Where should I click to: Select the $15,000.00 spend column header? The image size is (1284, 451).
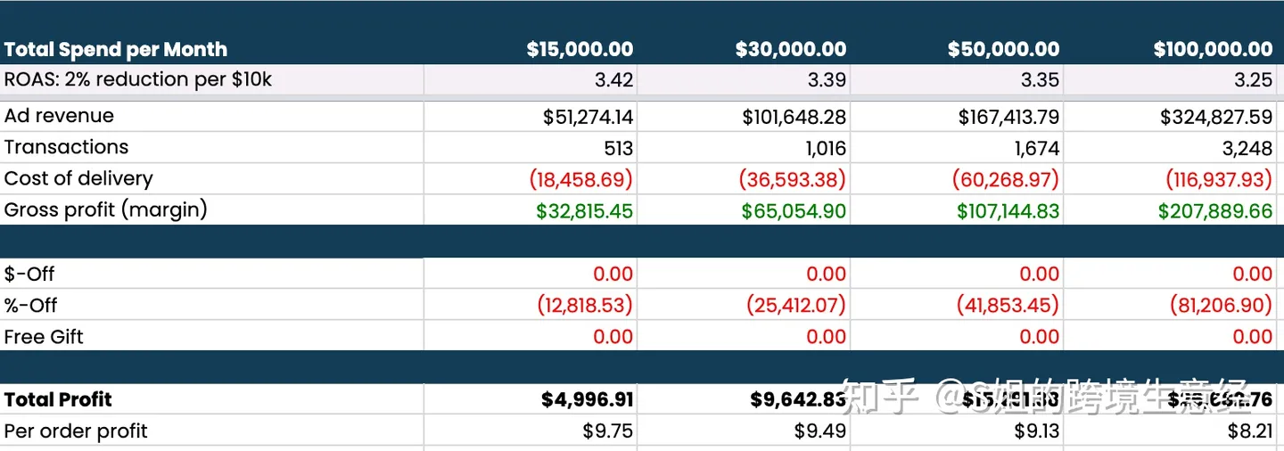pos(580,50)
